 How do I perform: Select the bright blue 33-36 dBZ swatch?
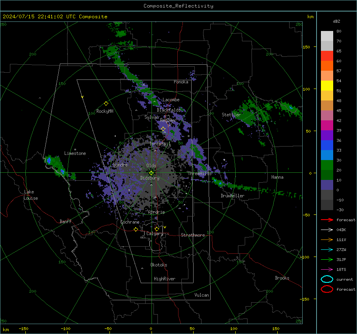327,145
